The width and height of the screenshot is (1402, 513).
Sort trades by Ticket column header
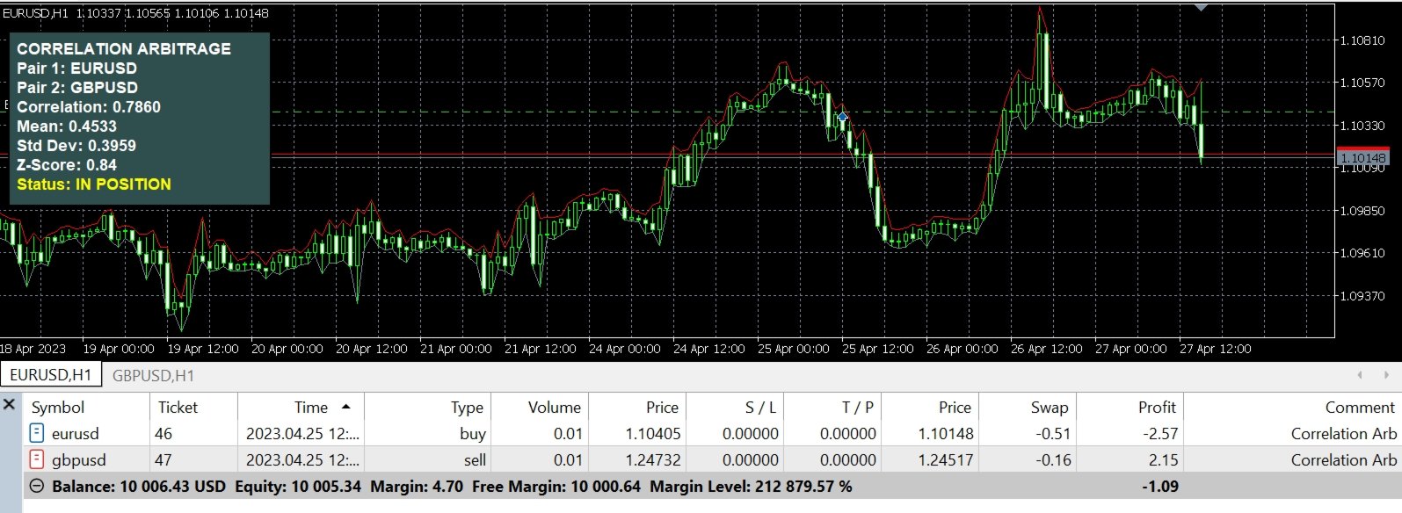point(193,407)
